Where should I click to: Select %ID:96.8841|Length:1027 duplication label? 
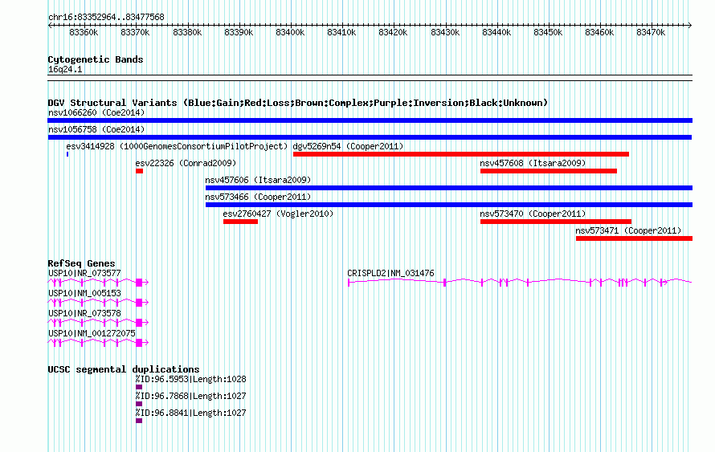(x=190, y=413)
